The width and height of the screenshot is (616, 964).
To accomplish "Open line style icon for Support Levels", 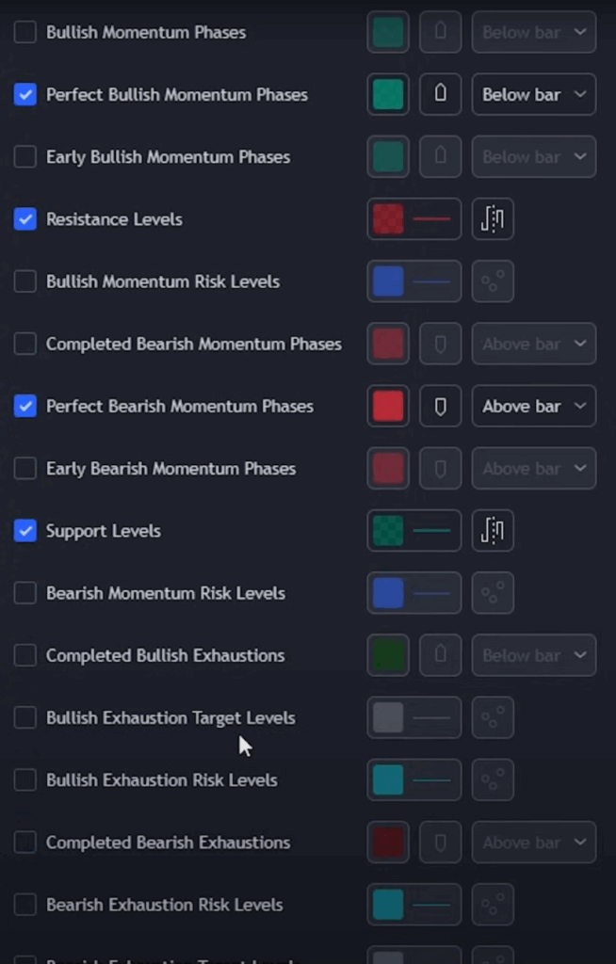I will pyautogui.click(x=493, y=531).
